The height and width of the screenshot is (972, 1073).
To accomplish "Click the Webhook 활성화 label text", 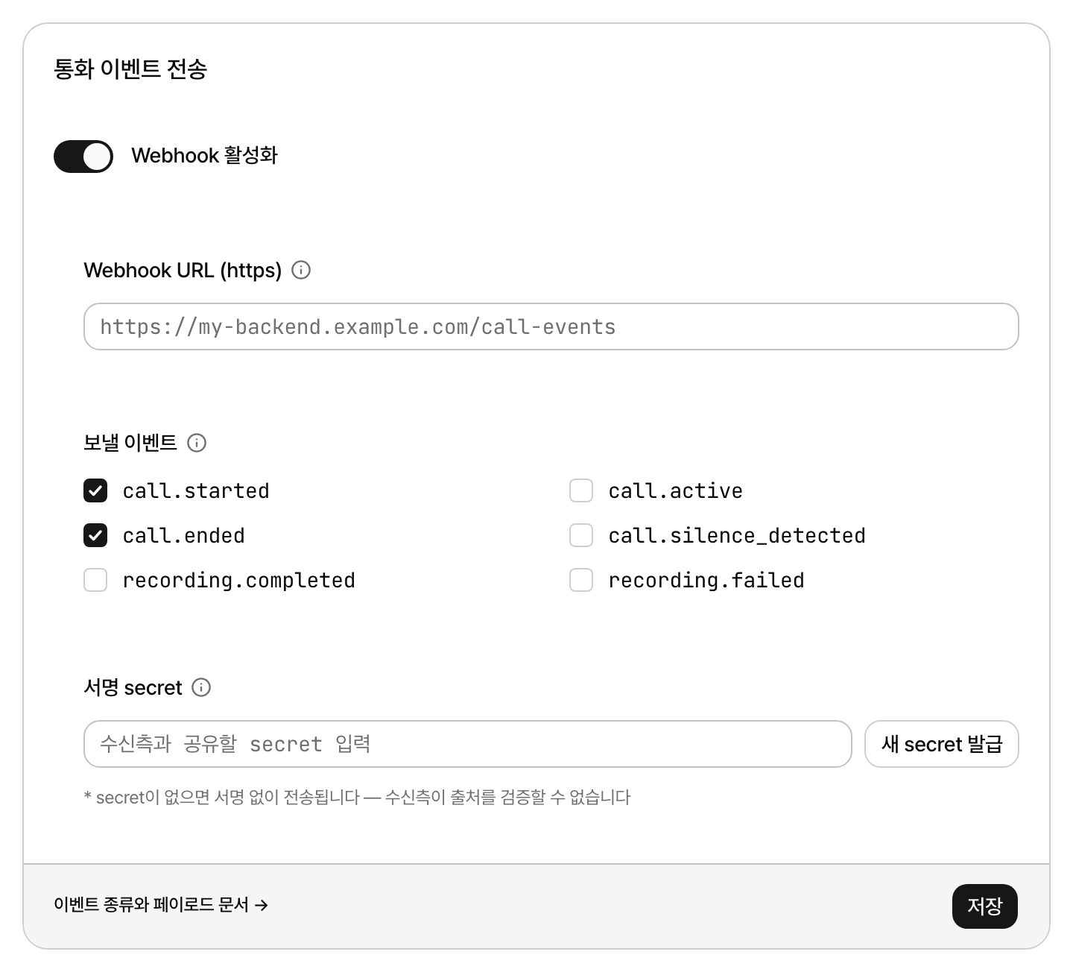I will 204,156.
